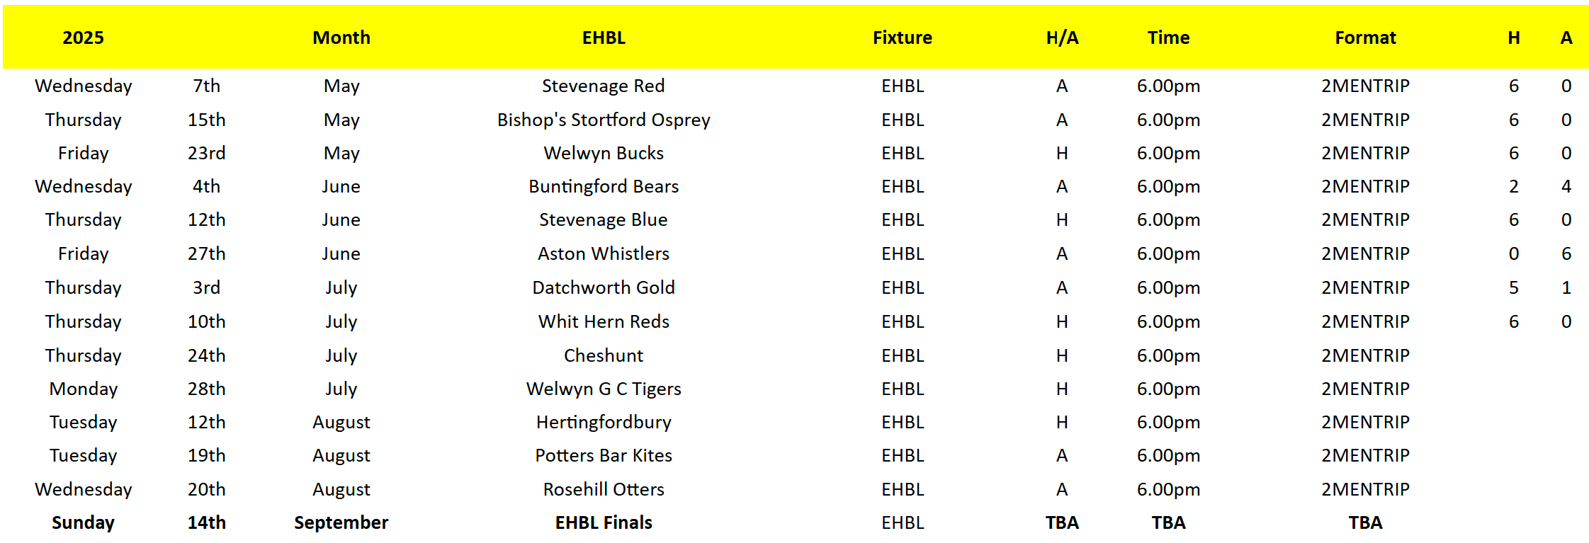
Task: Select the Stevenage Red fixture cell
Action: pyautogui.click(x=604, y=86)
